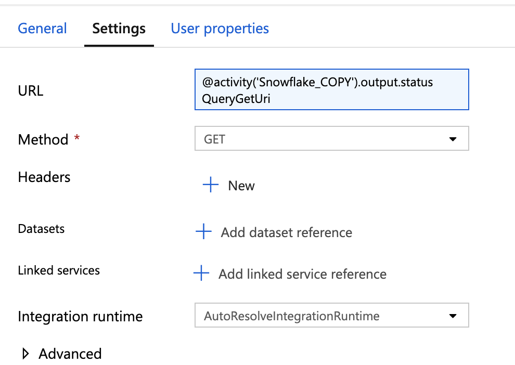Image resolution: width=515 pixels, height=365 pixels.
Task: Open the User properties tab
Action: [x=220, y=28]
